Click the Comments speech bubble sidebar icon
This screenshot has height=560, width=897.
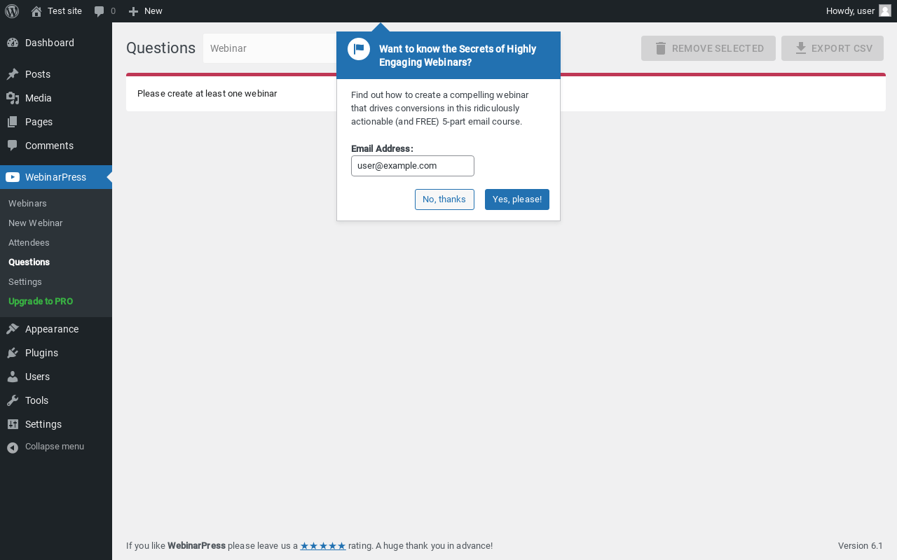tap(13, 146)
